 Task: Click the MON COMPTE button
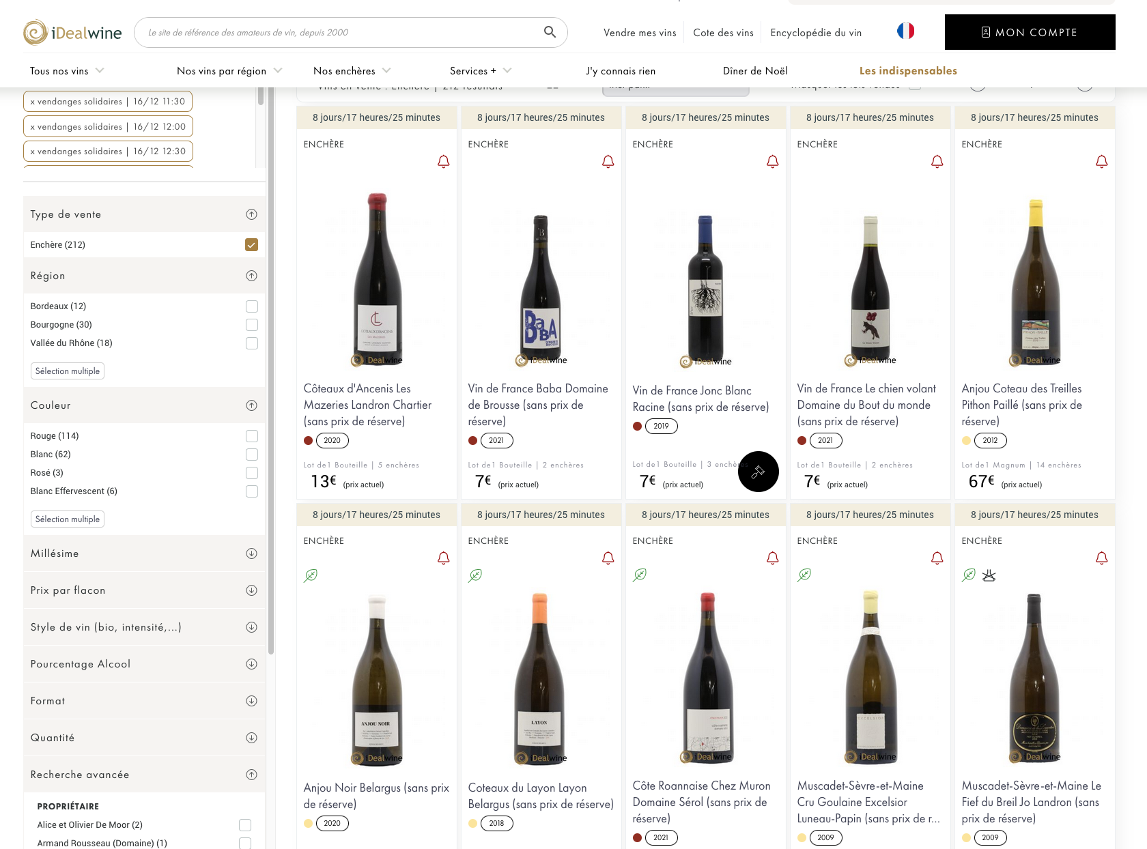1030,32
